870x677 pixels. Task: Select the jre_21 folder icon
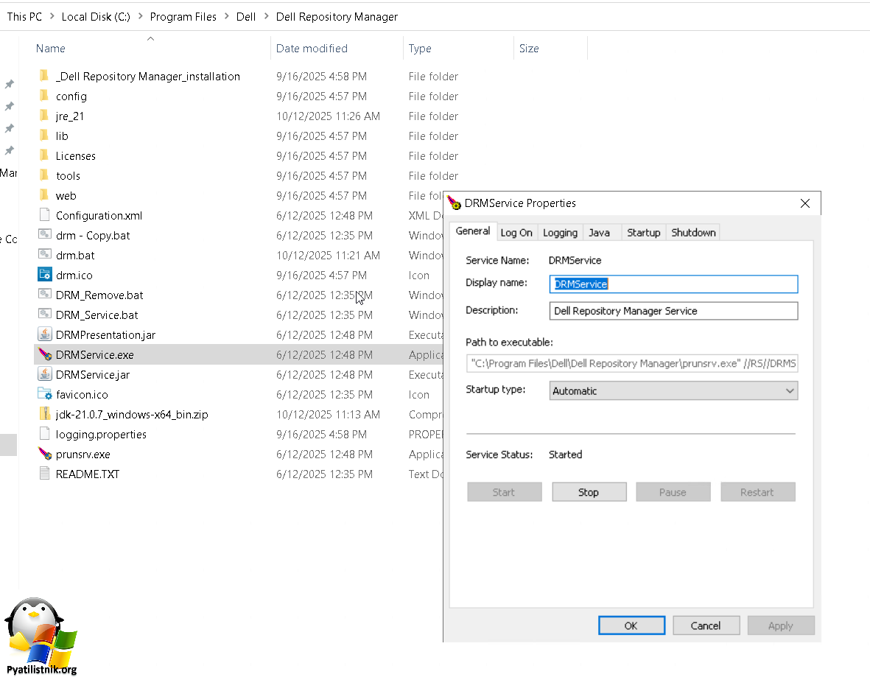44,116
